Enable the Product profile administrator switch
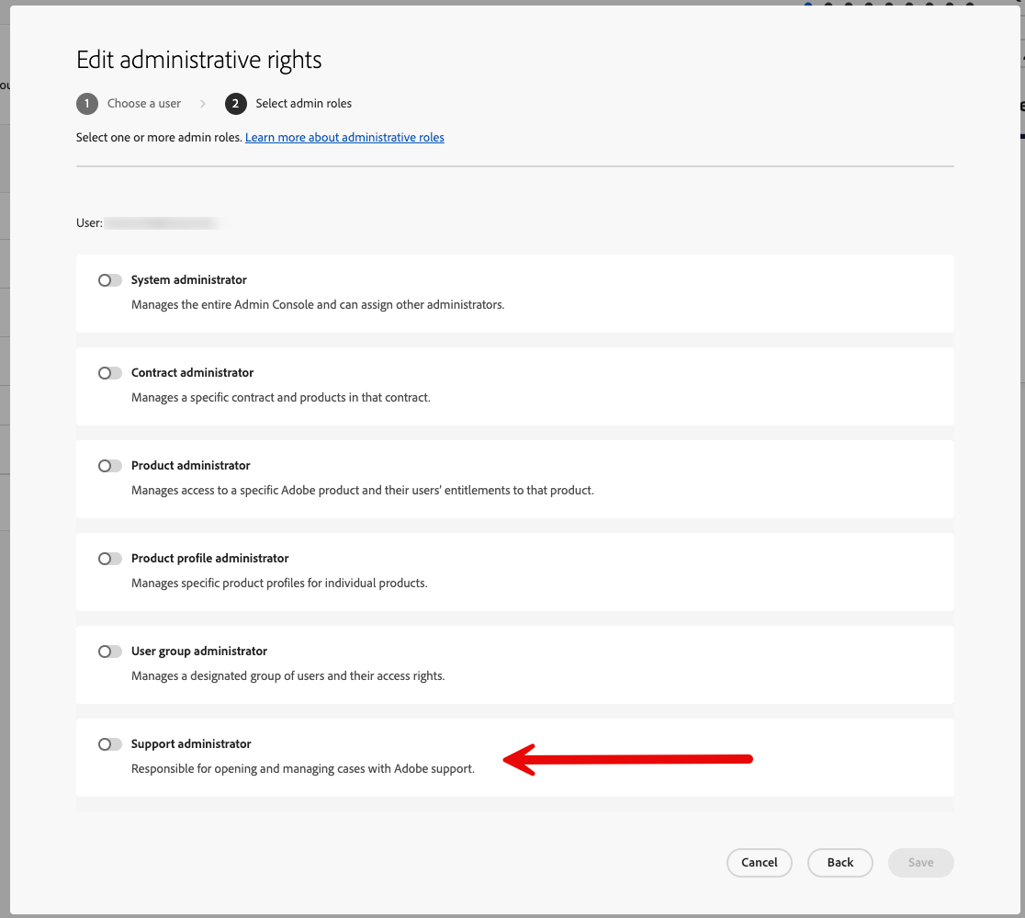The image size is (1025, 918). point(109,559)
